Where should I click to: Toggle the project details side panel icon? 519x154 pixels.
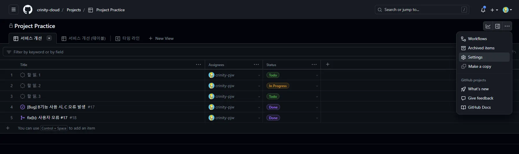click(x=498, y=26)
